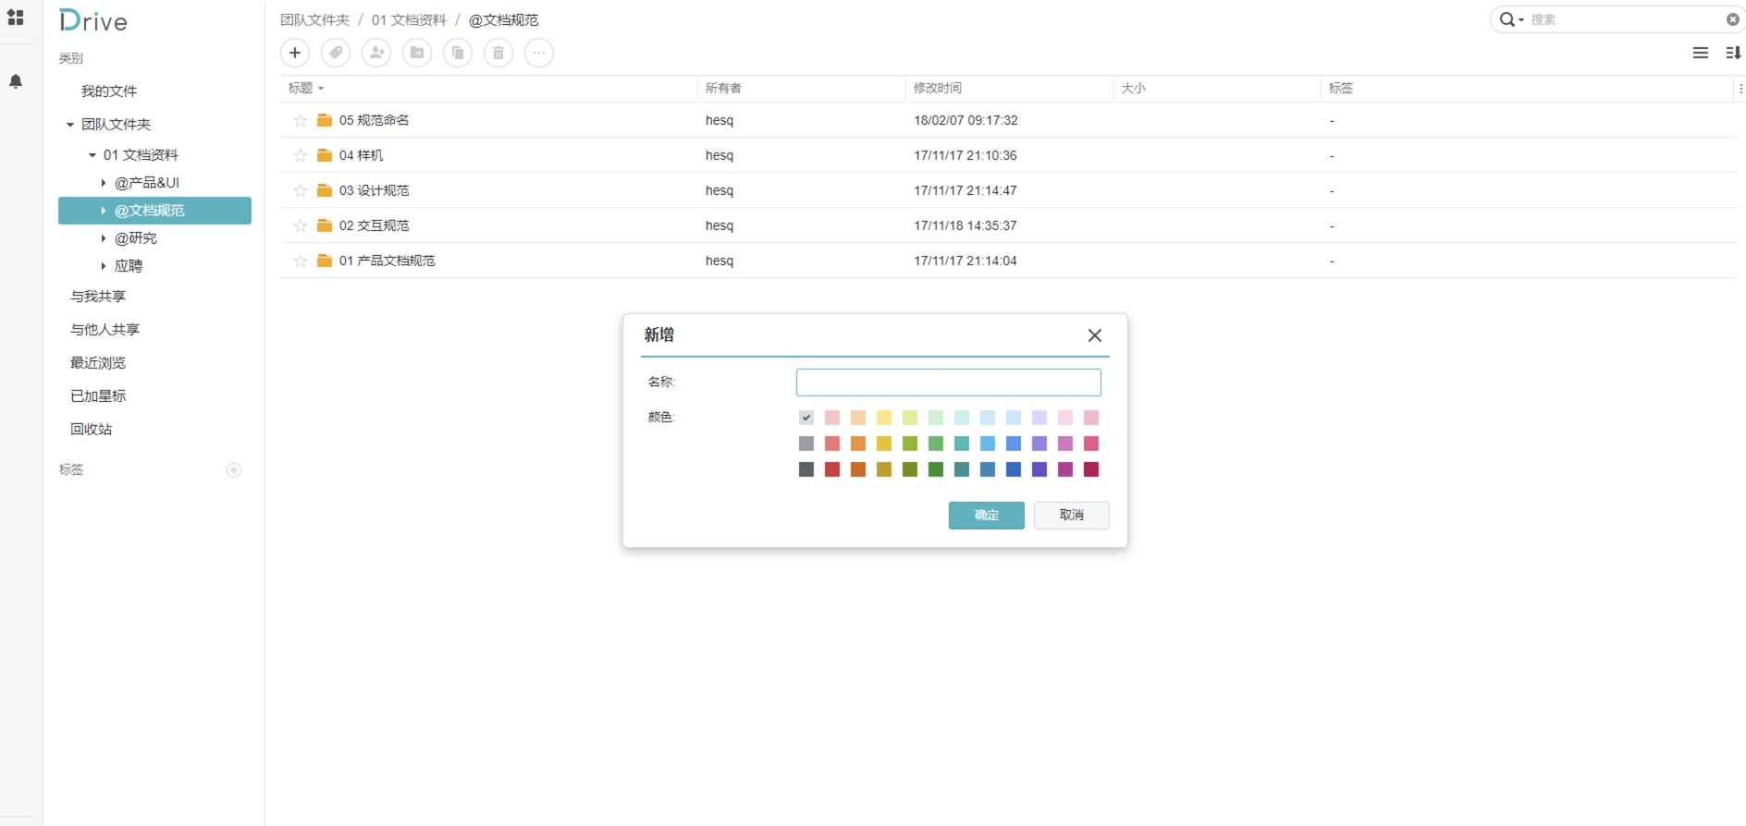Open the notifications bell
This screenshot has height=826, width=1746.
16,81
